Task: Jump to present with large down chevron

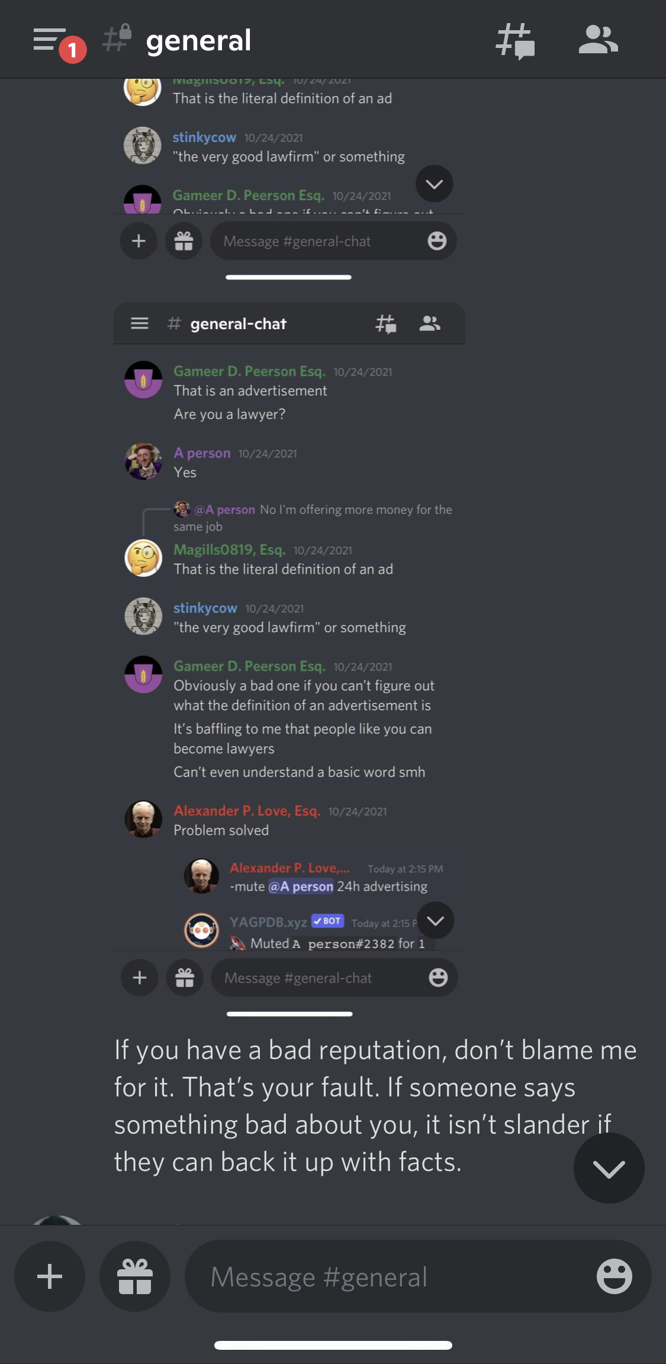Action: pos(609,1168)
